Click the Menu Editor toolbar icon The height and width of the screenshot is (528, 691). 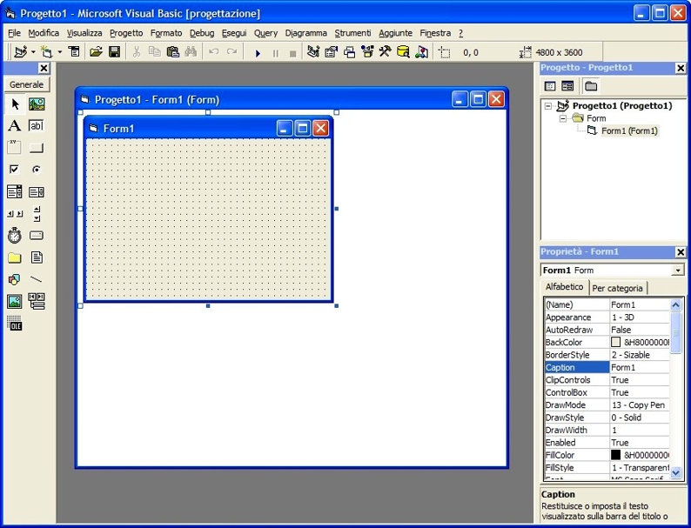point(74,52)
